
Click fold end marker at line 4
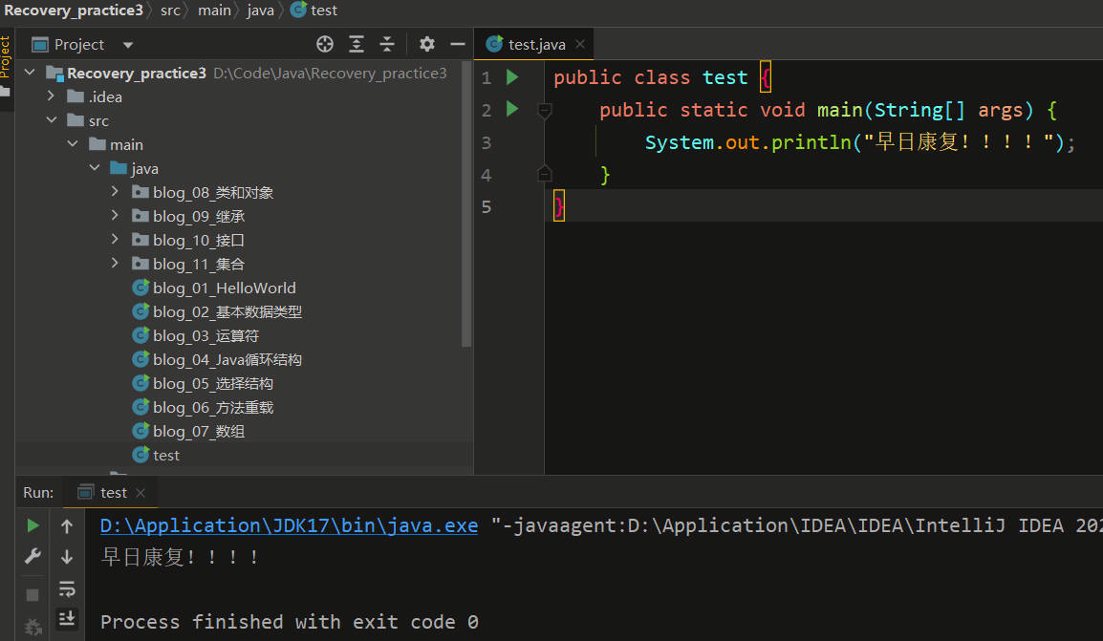click(545, 173)
